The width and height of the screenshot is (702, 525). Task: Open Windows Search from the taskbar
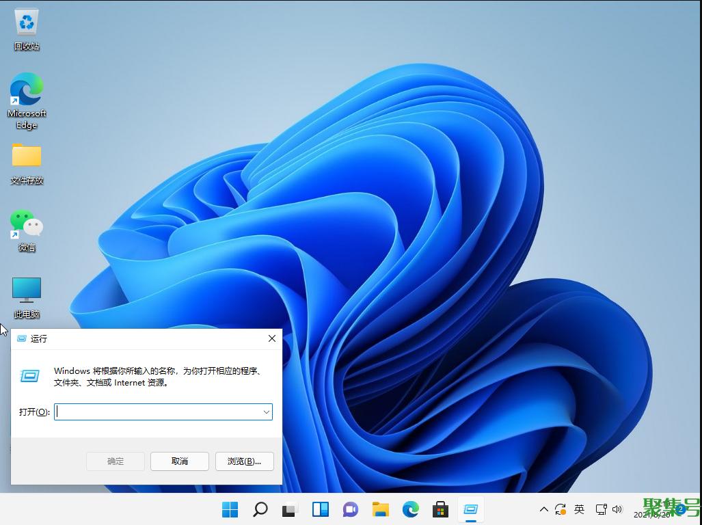click(x=260, y=509)
